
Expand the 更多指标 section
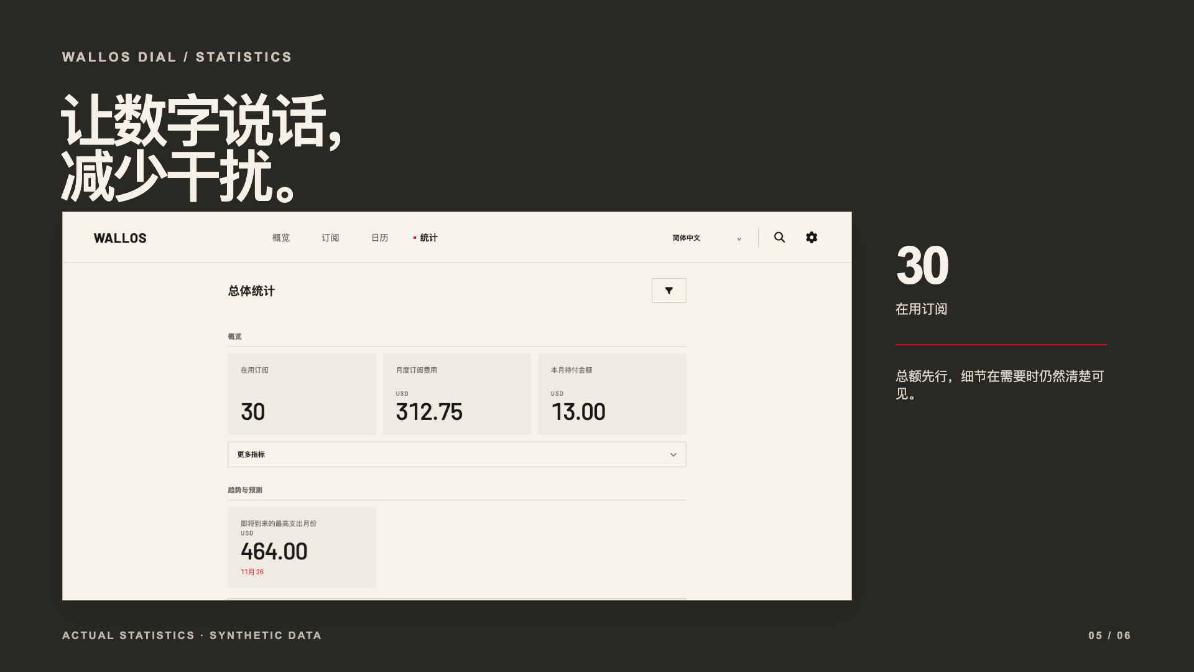click(457, 454)
